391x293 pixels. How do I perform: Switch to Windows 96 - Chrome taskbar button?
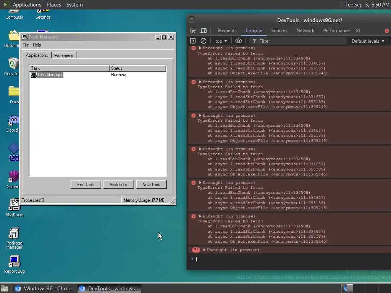tap(44, 288)
